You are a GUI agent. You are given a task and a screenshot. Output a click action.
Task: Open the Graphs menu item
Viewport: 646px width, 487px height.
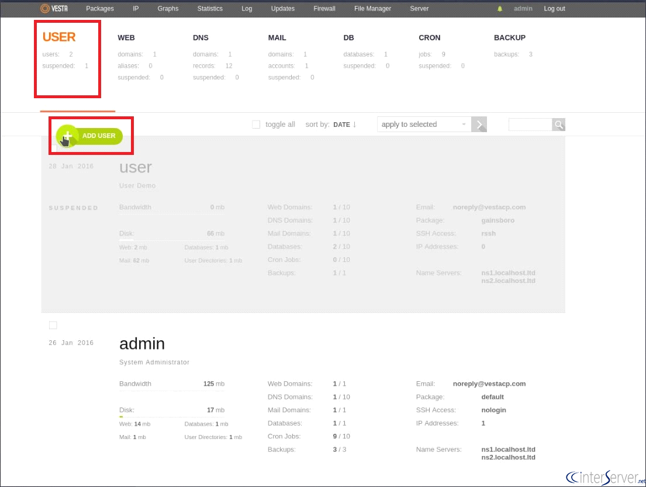coord(168,9)
